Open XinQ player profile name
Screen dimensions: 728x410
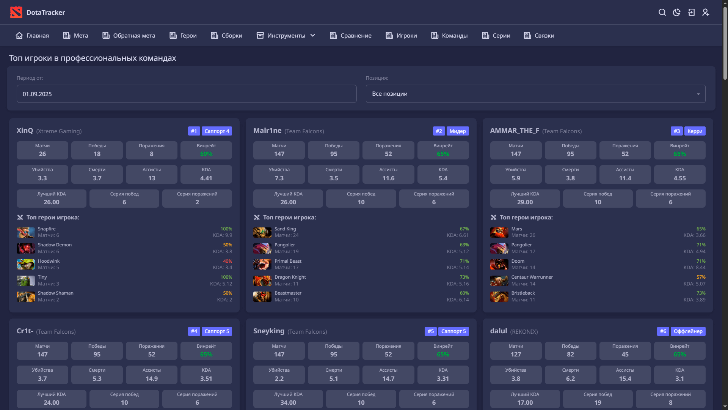tap(25, 131)
